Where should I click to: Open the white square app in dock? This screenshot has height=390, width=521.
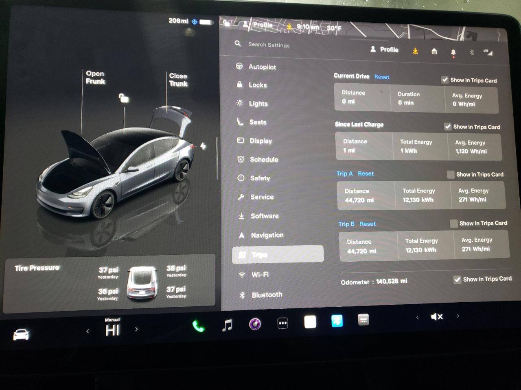[310, 322]
